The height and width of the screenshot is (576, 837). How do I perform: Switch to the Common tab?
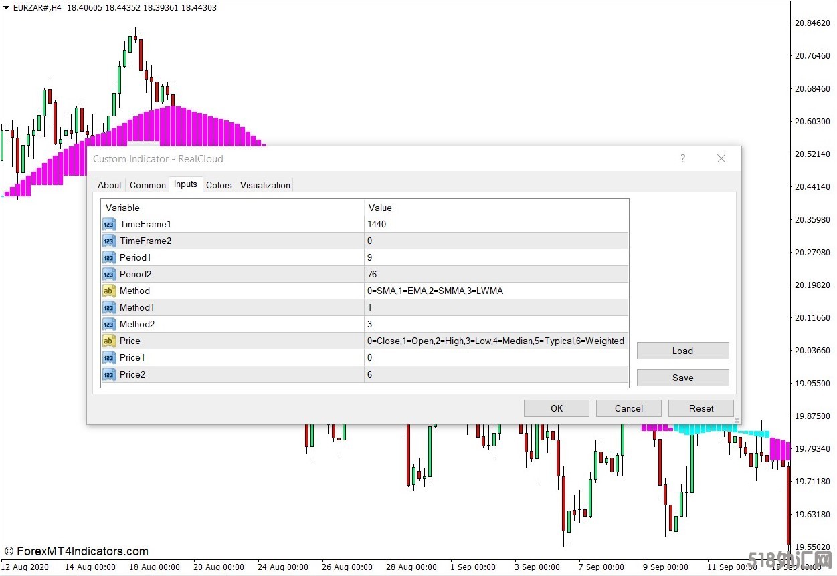pyautogui.click(x=148, y=185)
